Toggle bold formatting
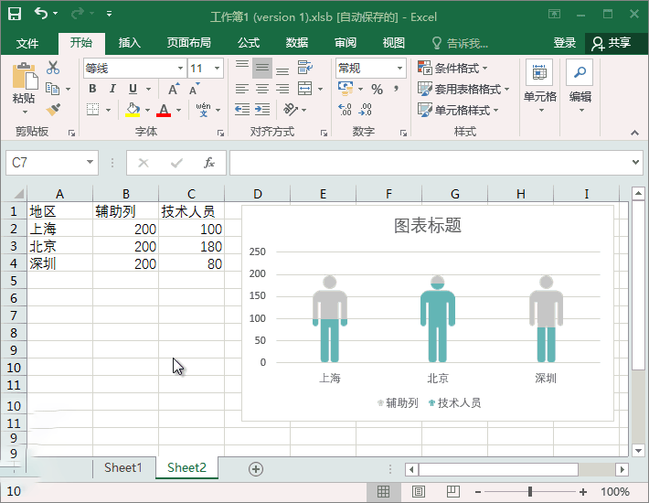The width and height of the screenshot is (649, 503). tap(92, 89)
